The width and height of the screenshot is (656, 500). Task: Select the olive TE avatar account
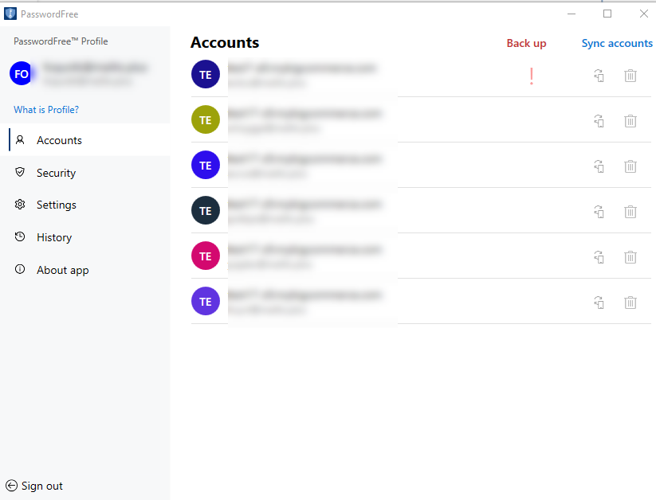pyautogui.click(x=206, y=120)
